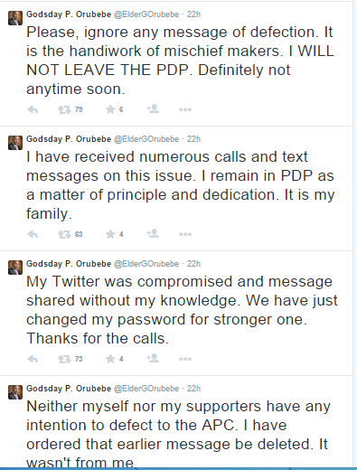The height and width of the screenshot is (470, 357).
Task: Favorite the "Thanks for the calls" tweet
Action: (110, 359)
